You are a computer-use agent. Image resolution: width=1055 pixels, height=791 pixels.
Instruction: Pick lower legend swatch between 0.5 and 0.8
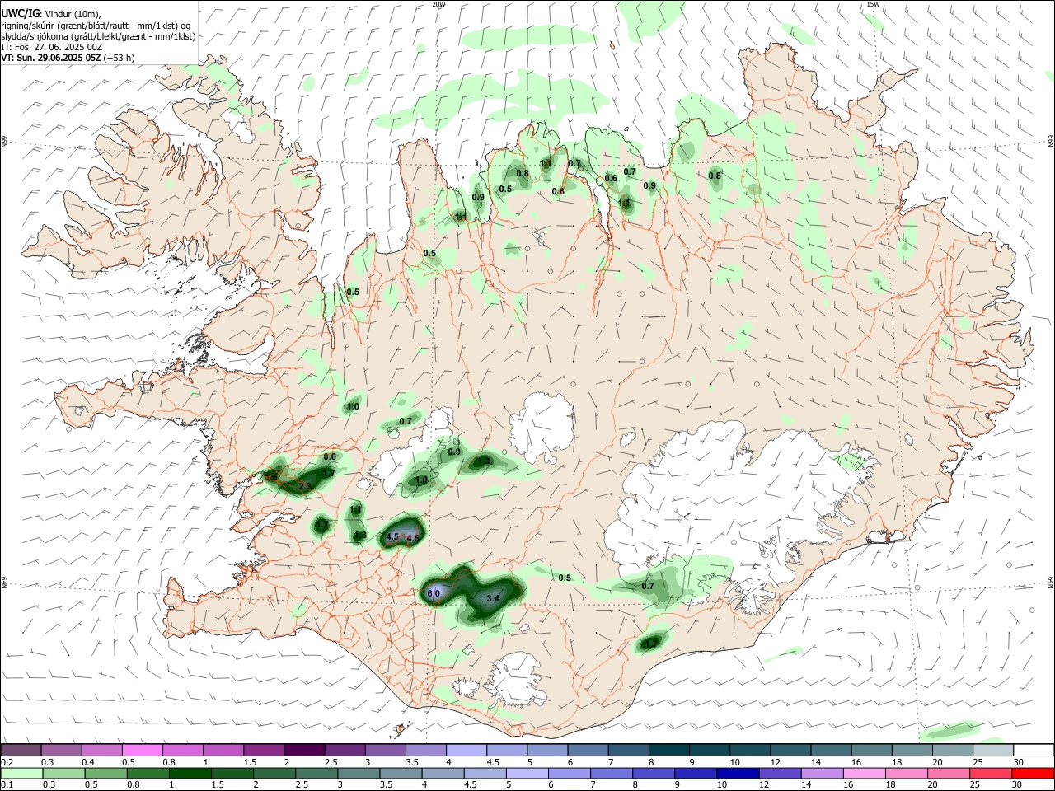(x=105, y=773)
